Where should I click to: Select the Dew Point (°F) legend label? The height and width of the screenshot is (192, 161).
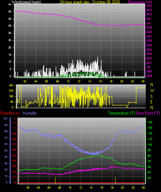[148, 113]
